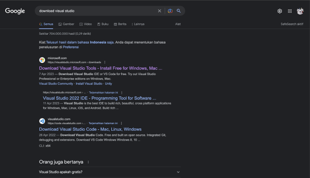Click the code.visualstudio.com URL
Screen dimensions: 310x178
tap(66, 123)
